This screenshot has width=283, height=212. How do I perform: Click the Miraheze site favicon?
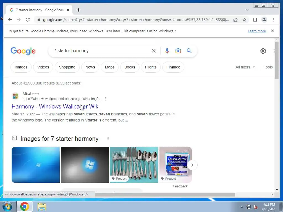(x=15, y=96)
